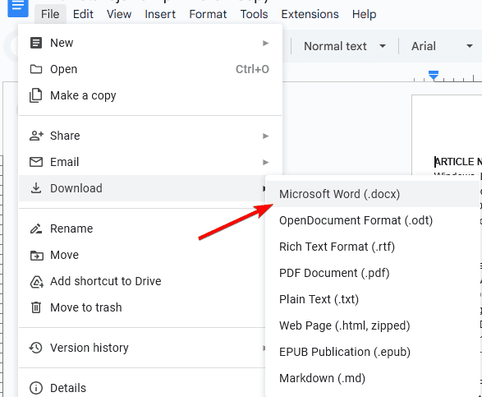The image size is (482, 397).
Task: Open the Format menu
Action: [x=208, y=14]
